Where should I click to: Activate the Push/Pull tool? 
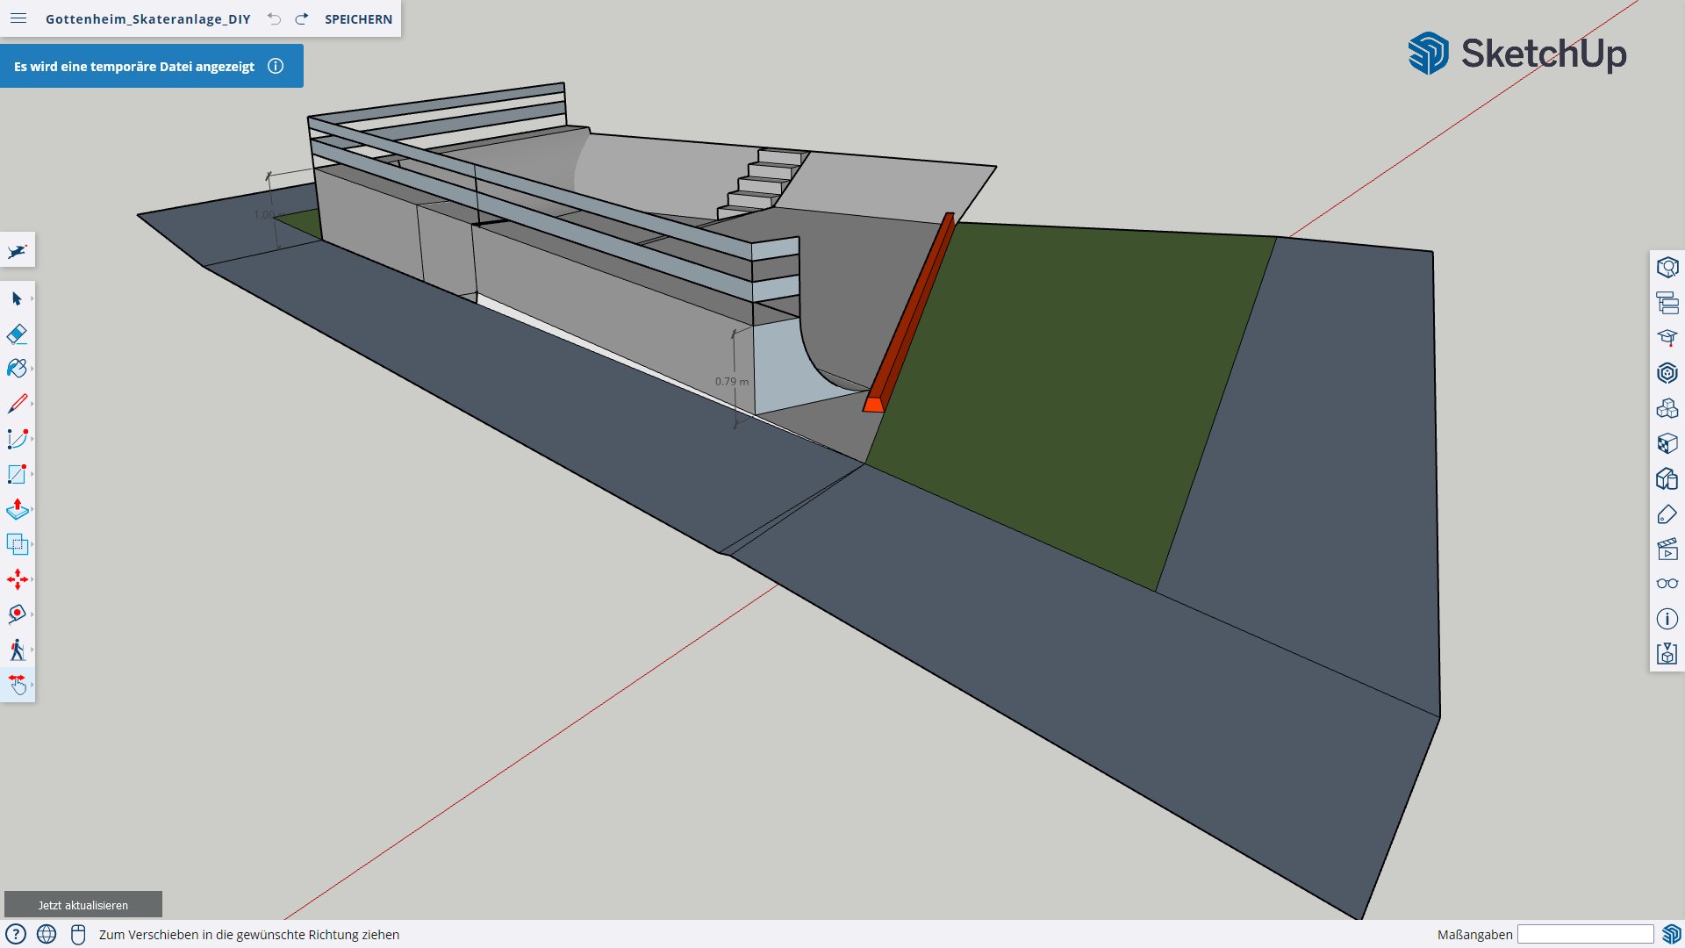pyautogui.click(x=17, y=509)
